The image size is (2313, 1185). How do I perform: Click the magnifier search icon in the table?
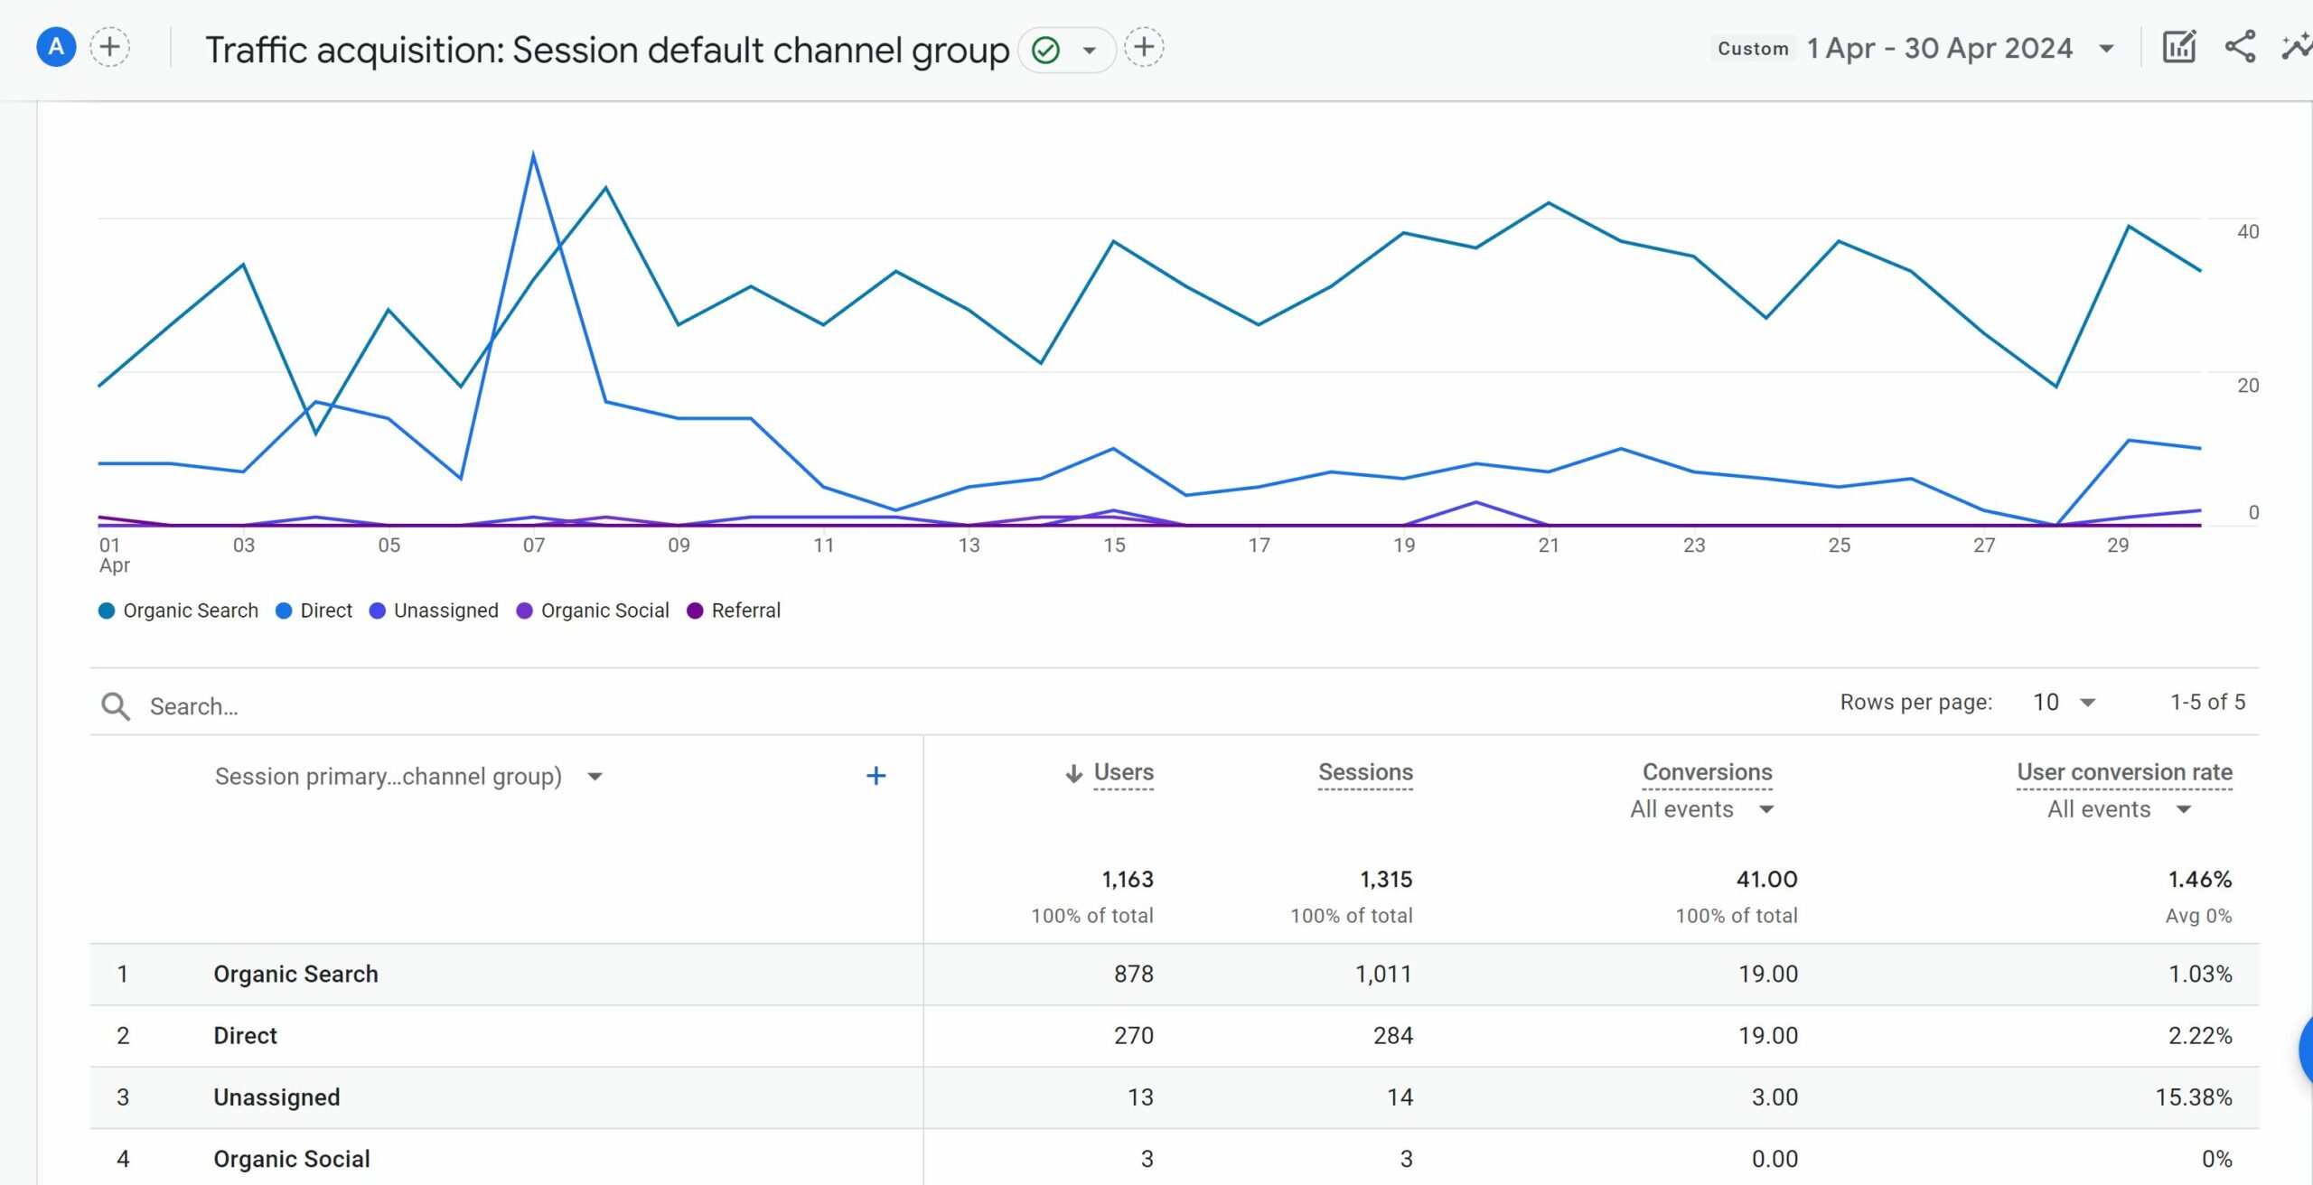116,706
